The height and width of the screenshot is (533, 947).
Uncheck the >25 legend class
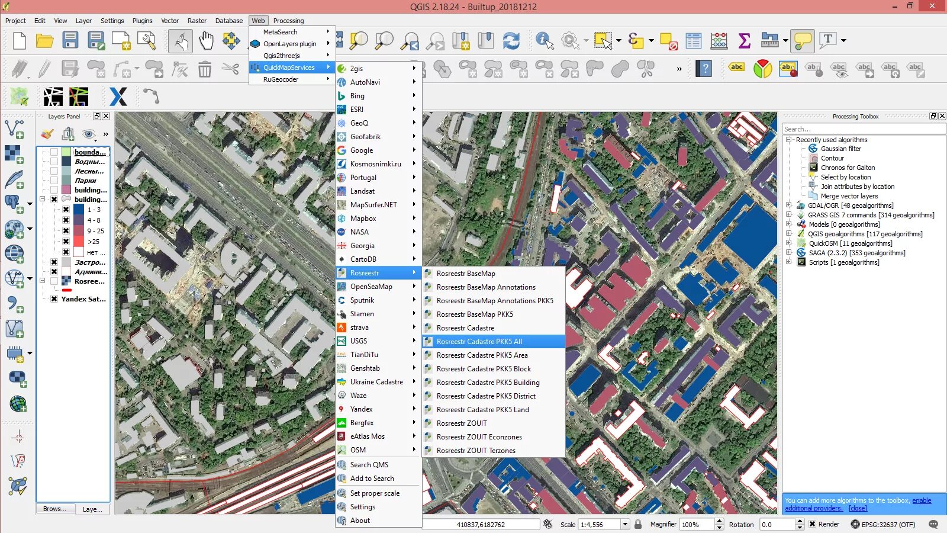coord(66,242)
